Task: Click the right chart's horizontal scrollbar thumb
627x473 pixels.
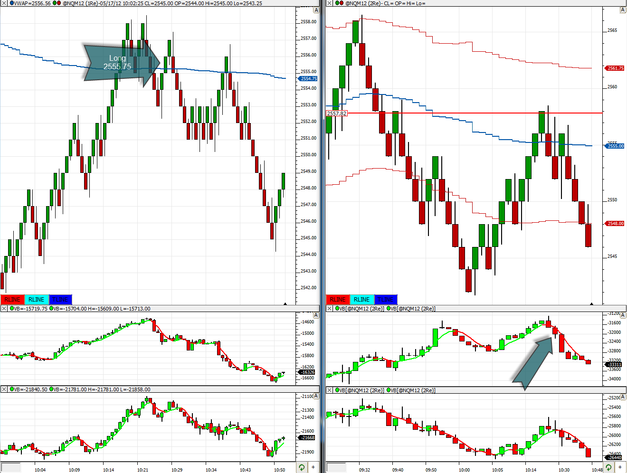Action: click(x=336, y=468)
